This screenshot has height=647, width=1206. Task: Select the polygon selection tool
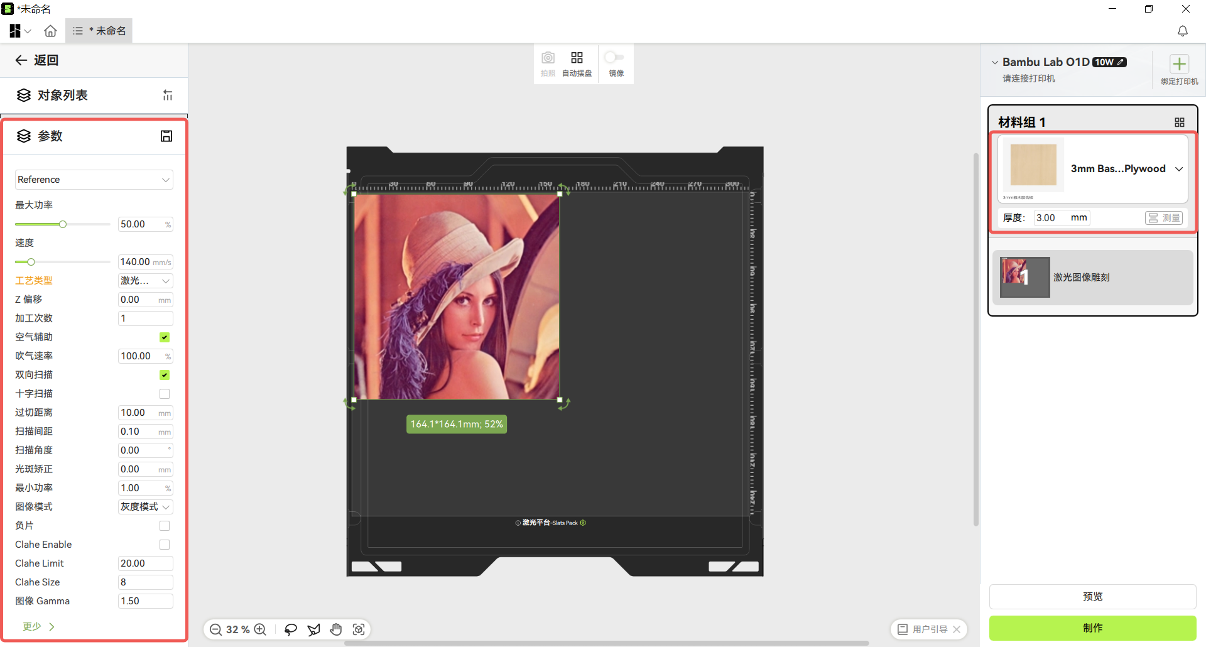313,629
